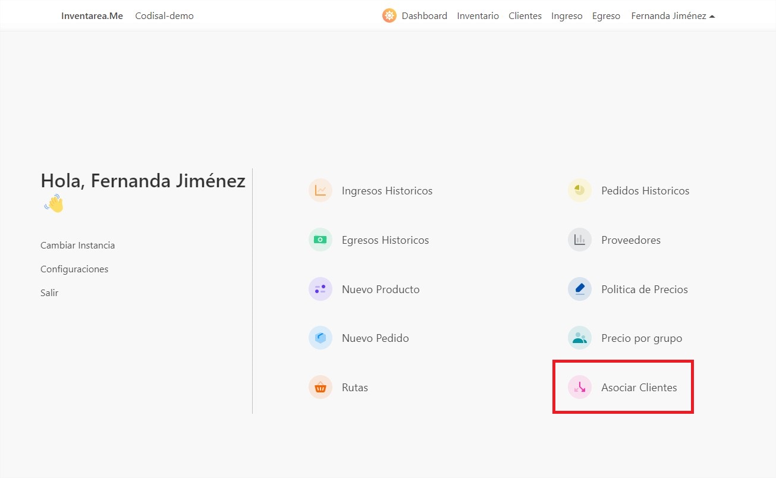The height and width of the screenshot is (478, 776).
Task: Open the Proveedores section
Action: tap(631, 240)
